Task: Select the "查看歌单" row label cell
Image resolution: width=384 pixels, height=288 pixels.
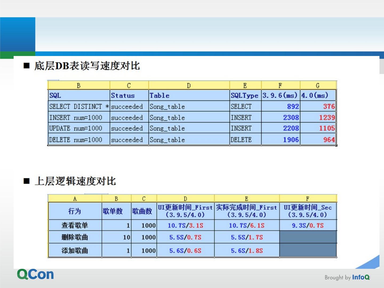Action: [x=75, y=225]
